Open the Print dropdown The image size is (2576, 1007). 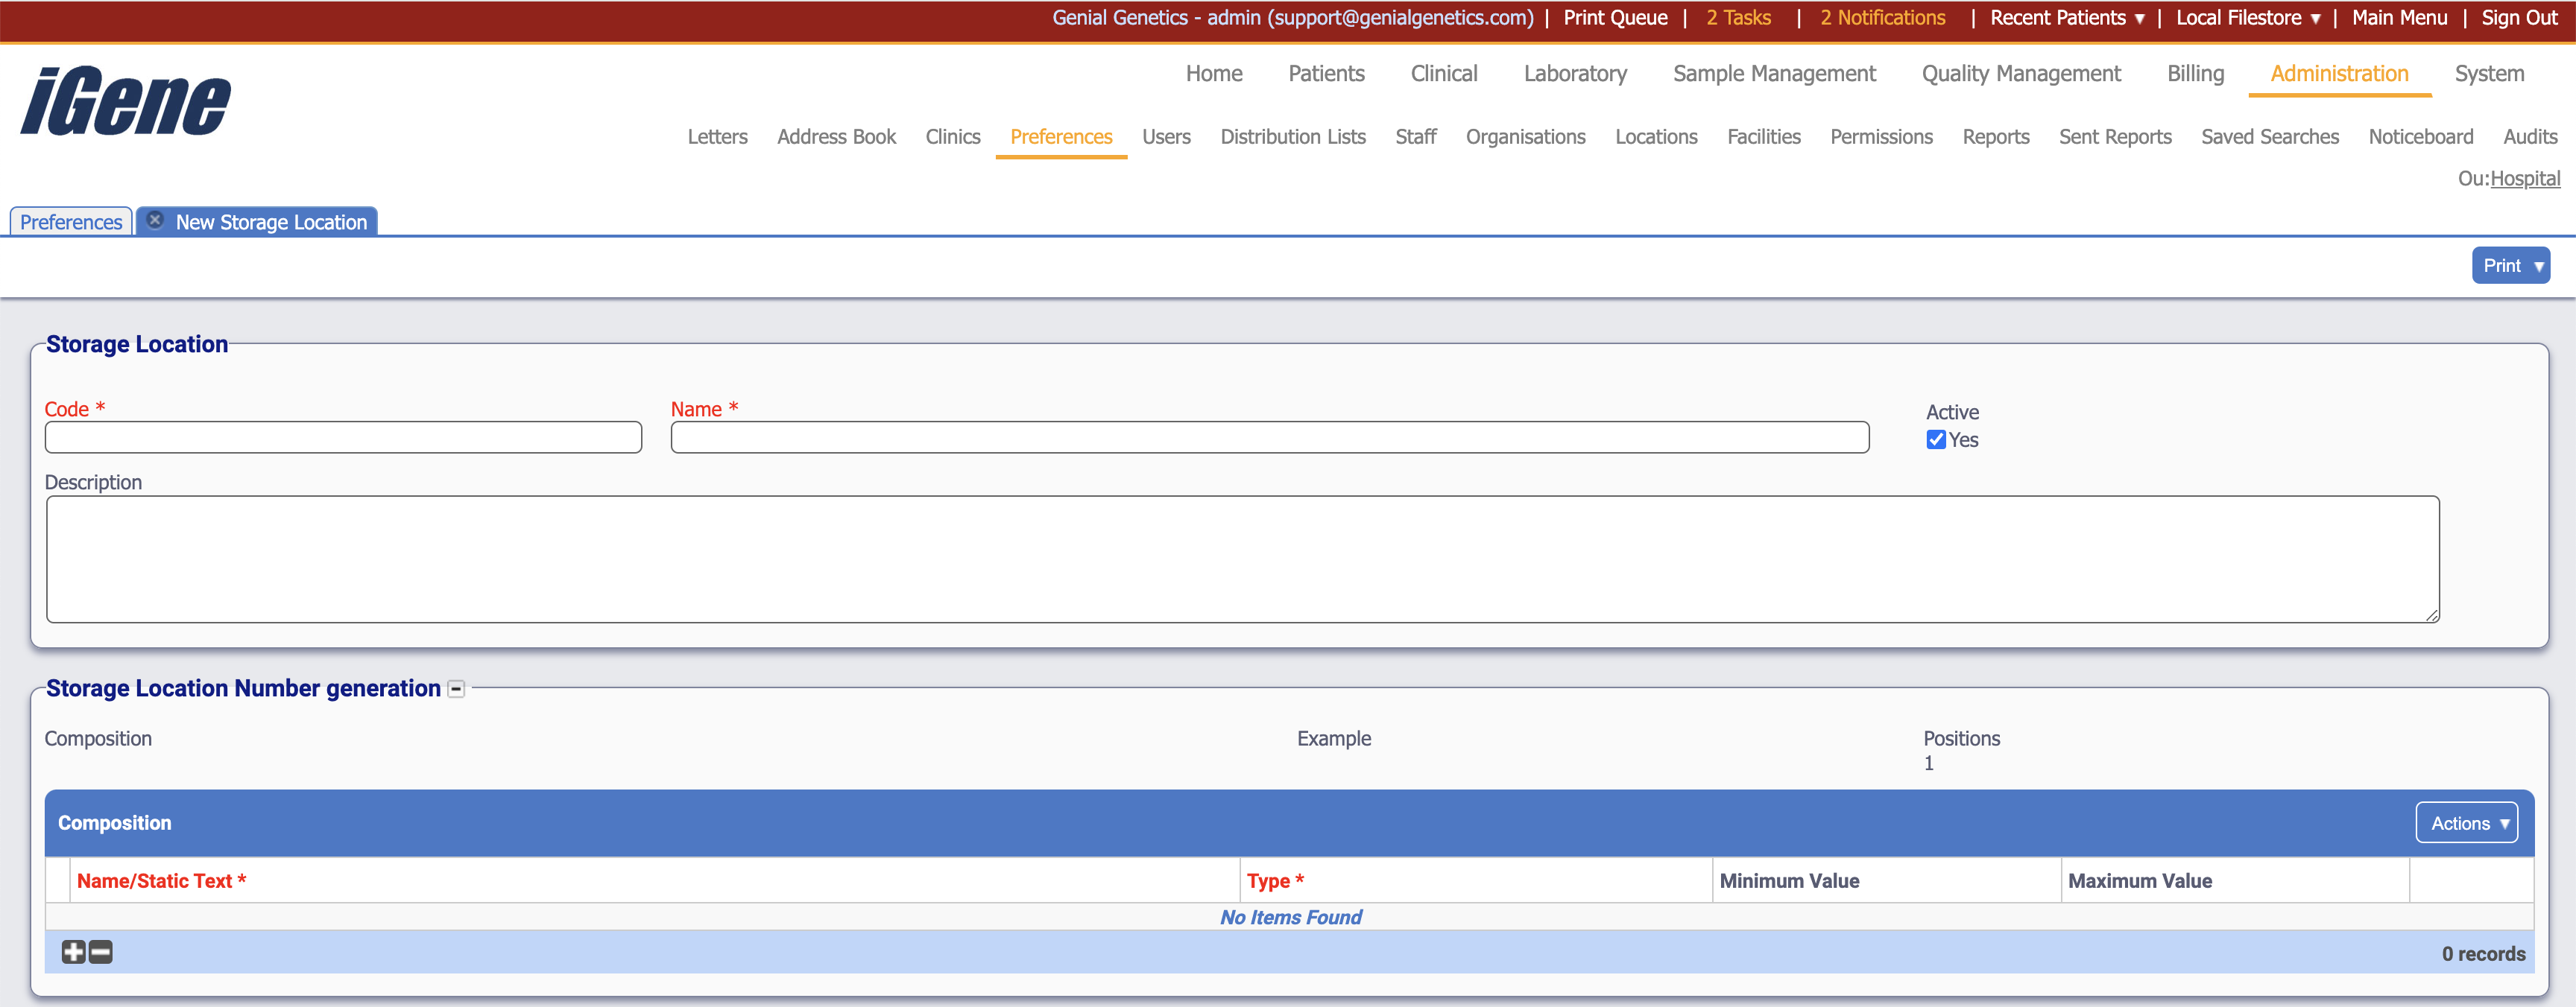2510,266
